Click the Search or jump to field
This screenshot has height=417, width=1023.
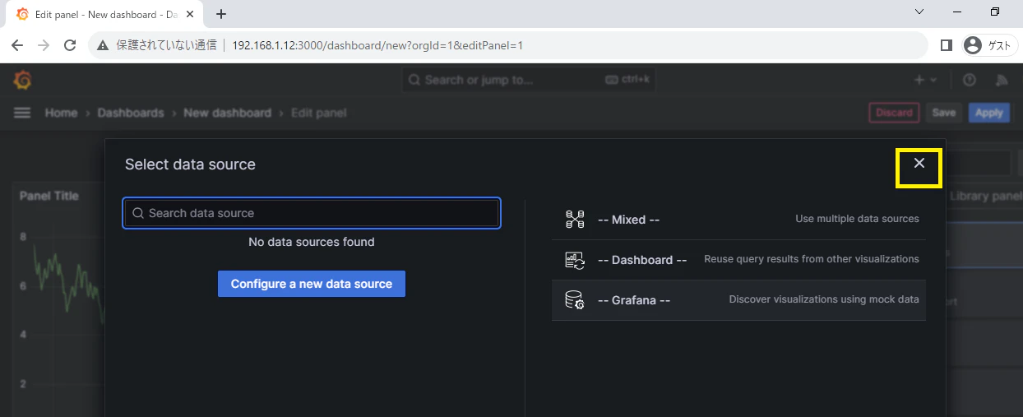(528, 80)
